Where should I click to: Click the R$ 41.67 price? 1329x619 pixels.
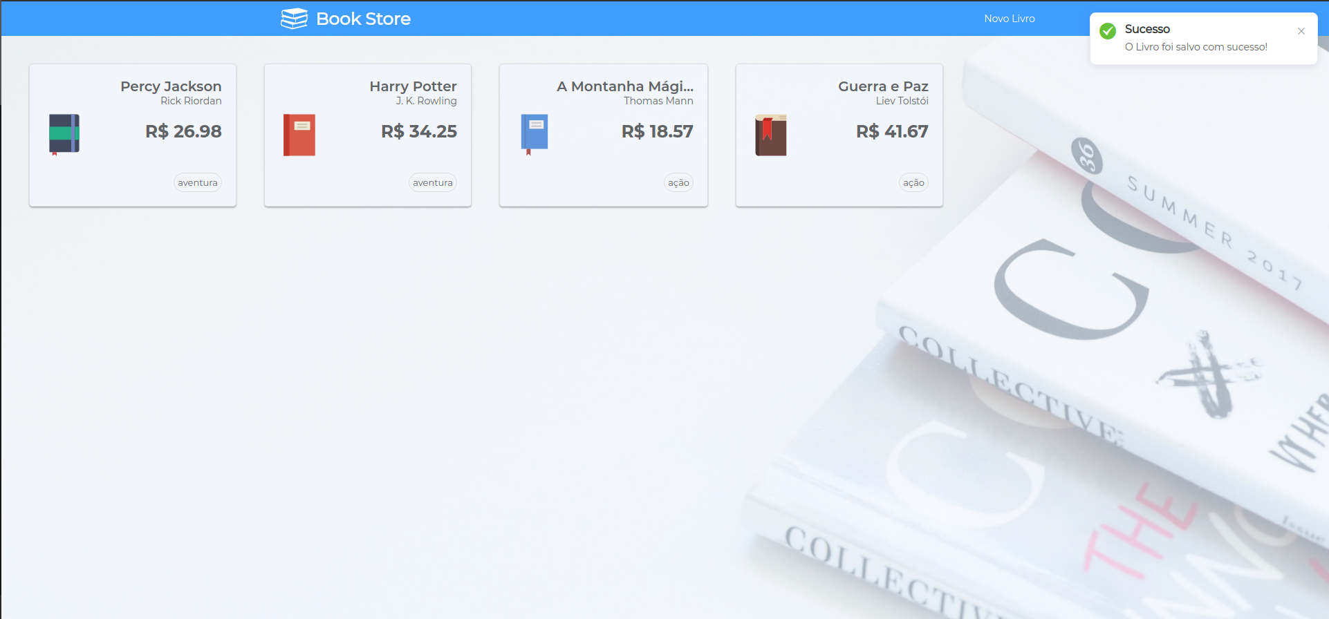tap(892, 131)
